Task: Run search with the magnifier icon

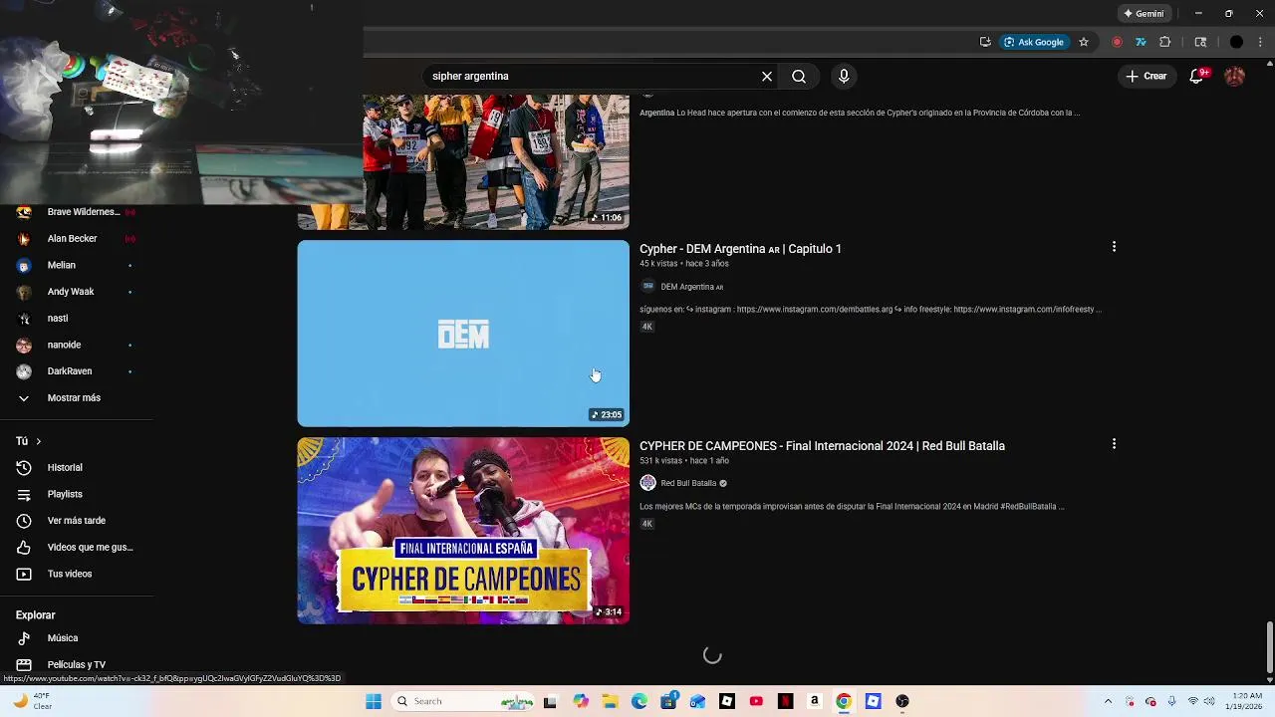Action: [799, 76]
